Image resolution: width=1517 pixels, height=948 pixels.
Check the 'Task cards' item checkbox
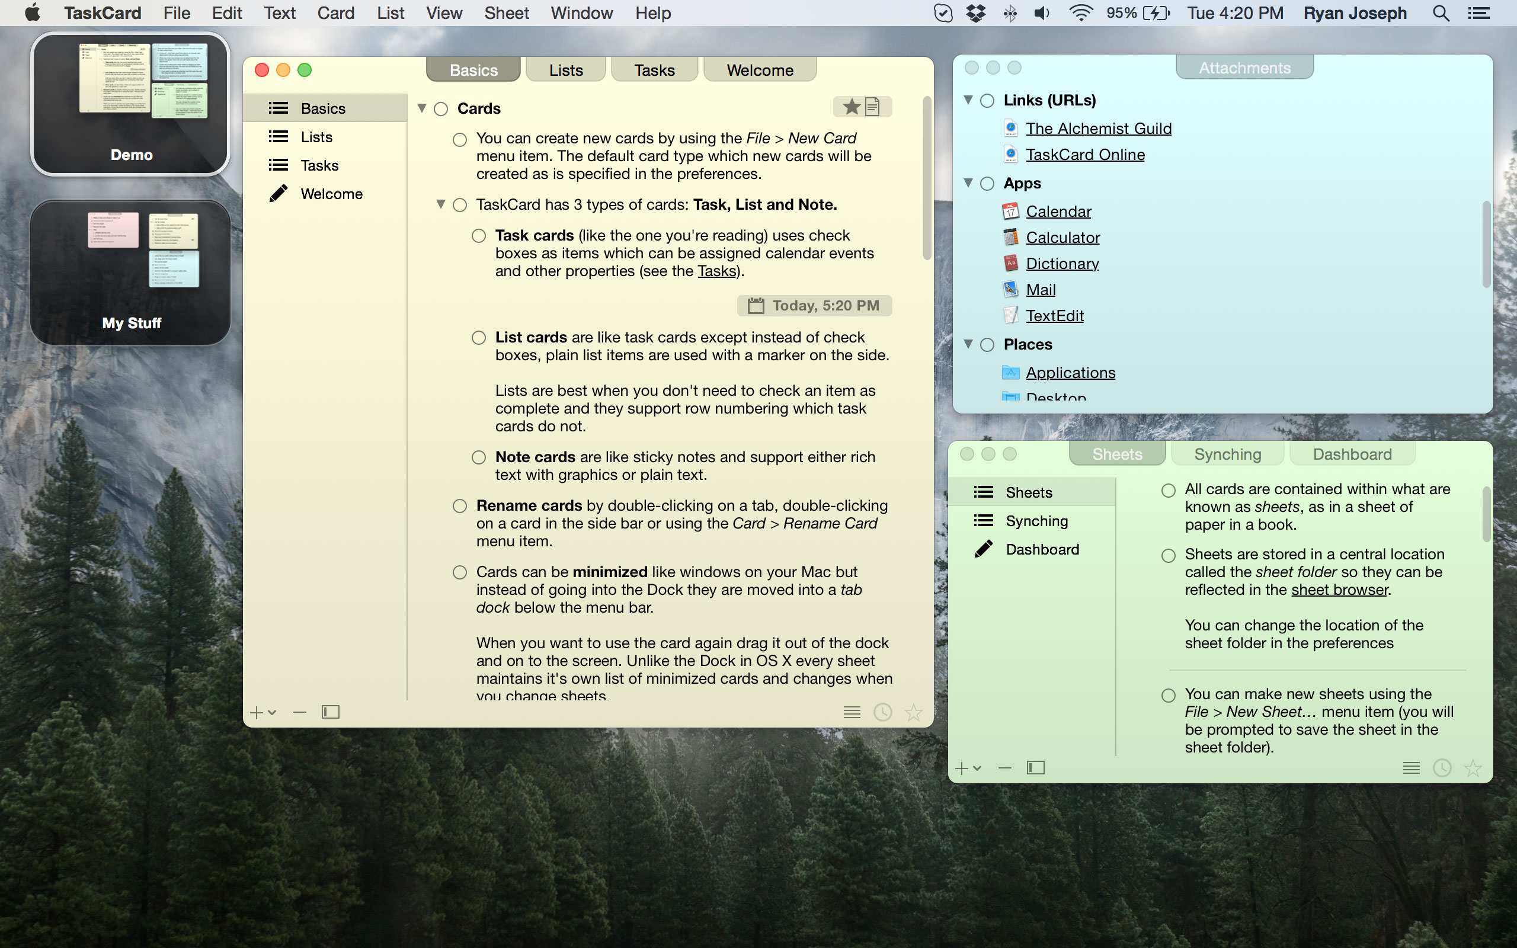coord(479,236)
